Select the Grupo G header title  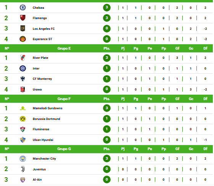click(x=64, y=149)
